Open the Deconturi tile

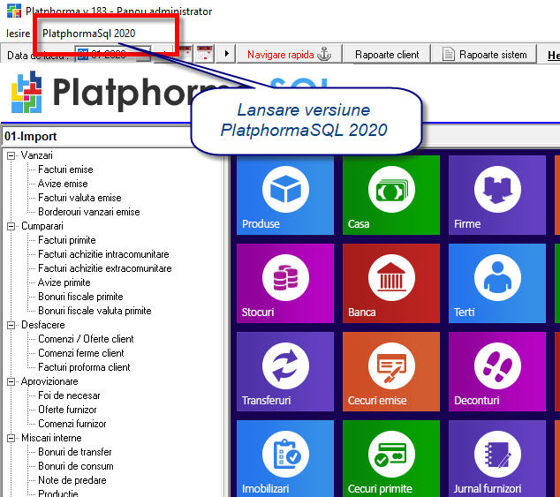pos(497,372)
